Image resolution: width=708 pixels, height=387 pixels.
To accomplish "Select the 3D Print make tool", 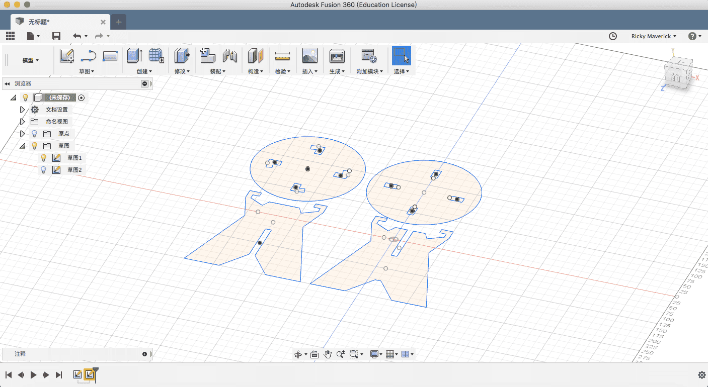I will click(x=337, y=56).
